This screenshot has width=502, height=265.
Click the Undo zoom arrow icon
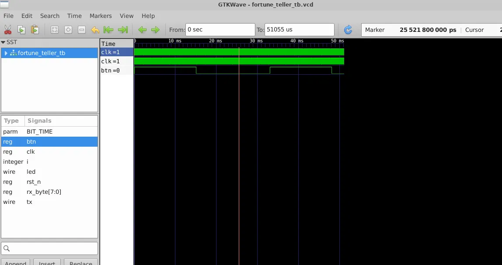click(x=95, y=30)
